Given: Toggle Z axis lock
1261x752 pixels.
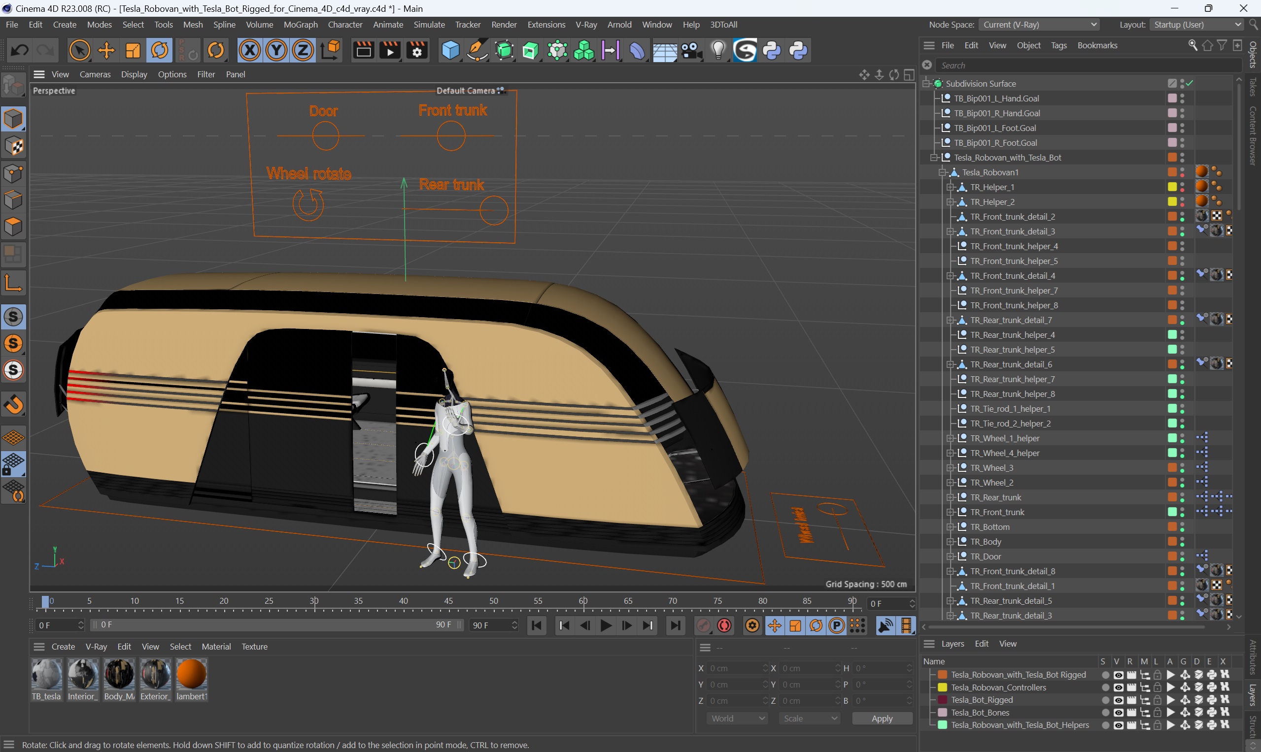Looking at the screenshot, I should pyautogui.click(x=303, y=50).
